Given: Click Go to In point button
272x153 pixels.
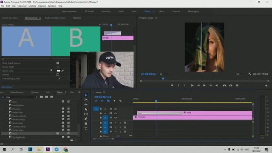Looking at the screenshot, I should 192,85.
